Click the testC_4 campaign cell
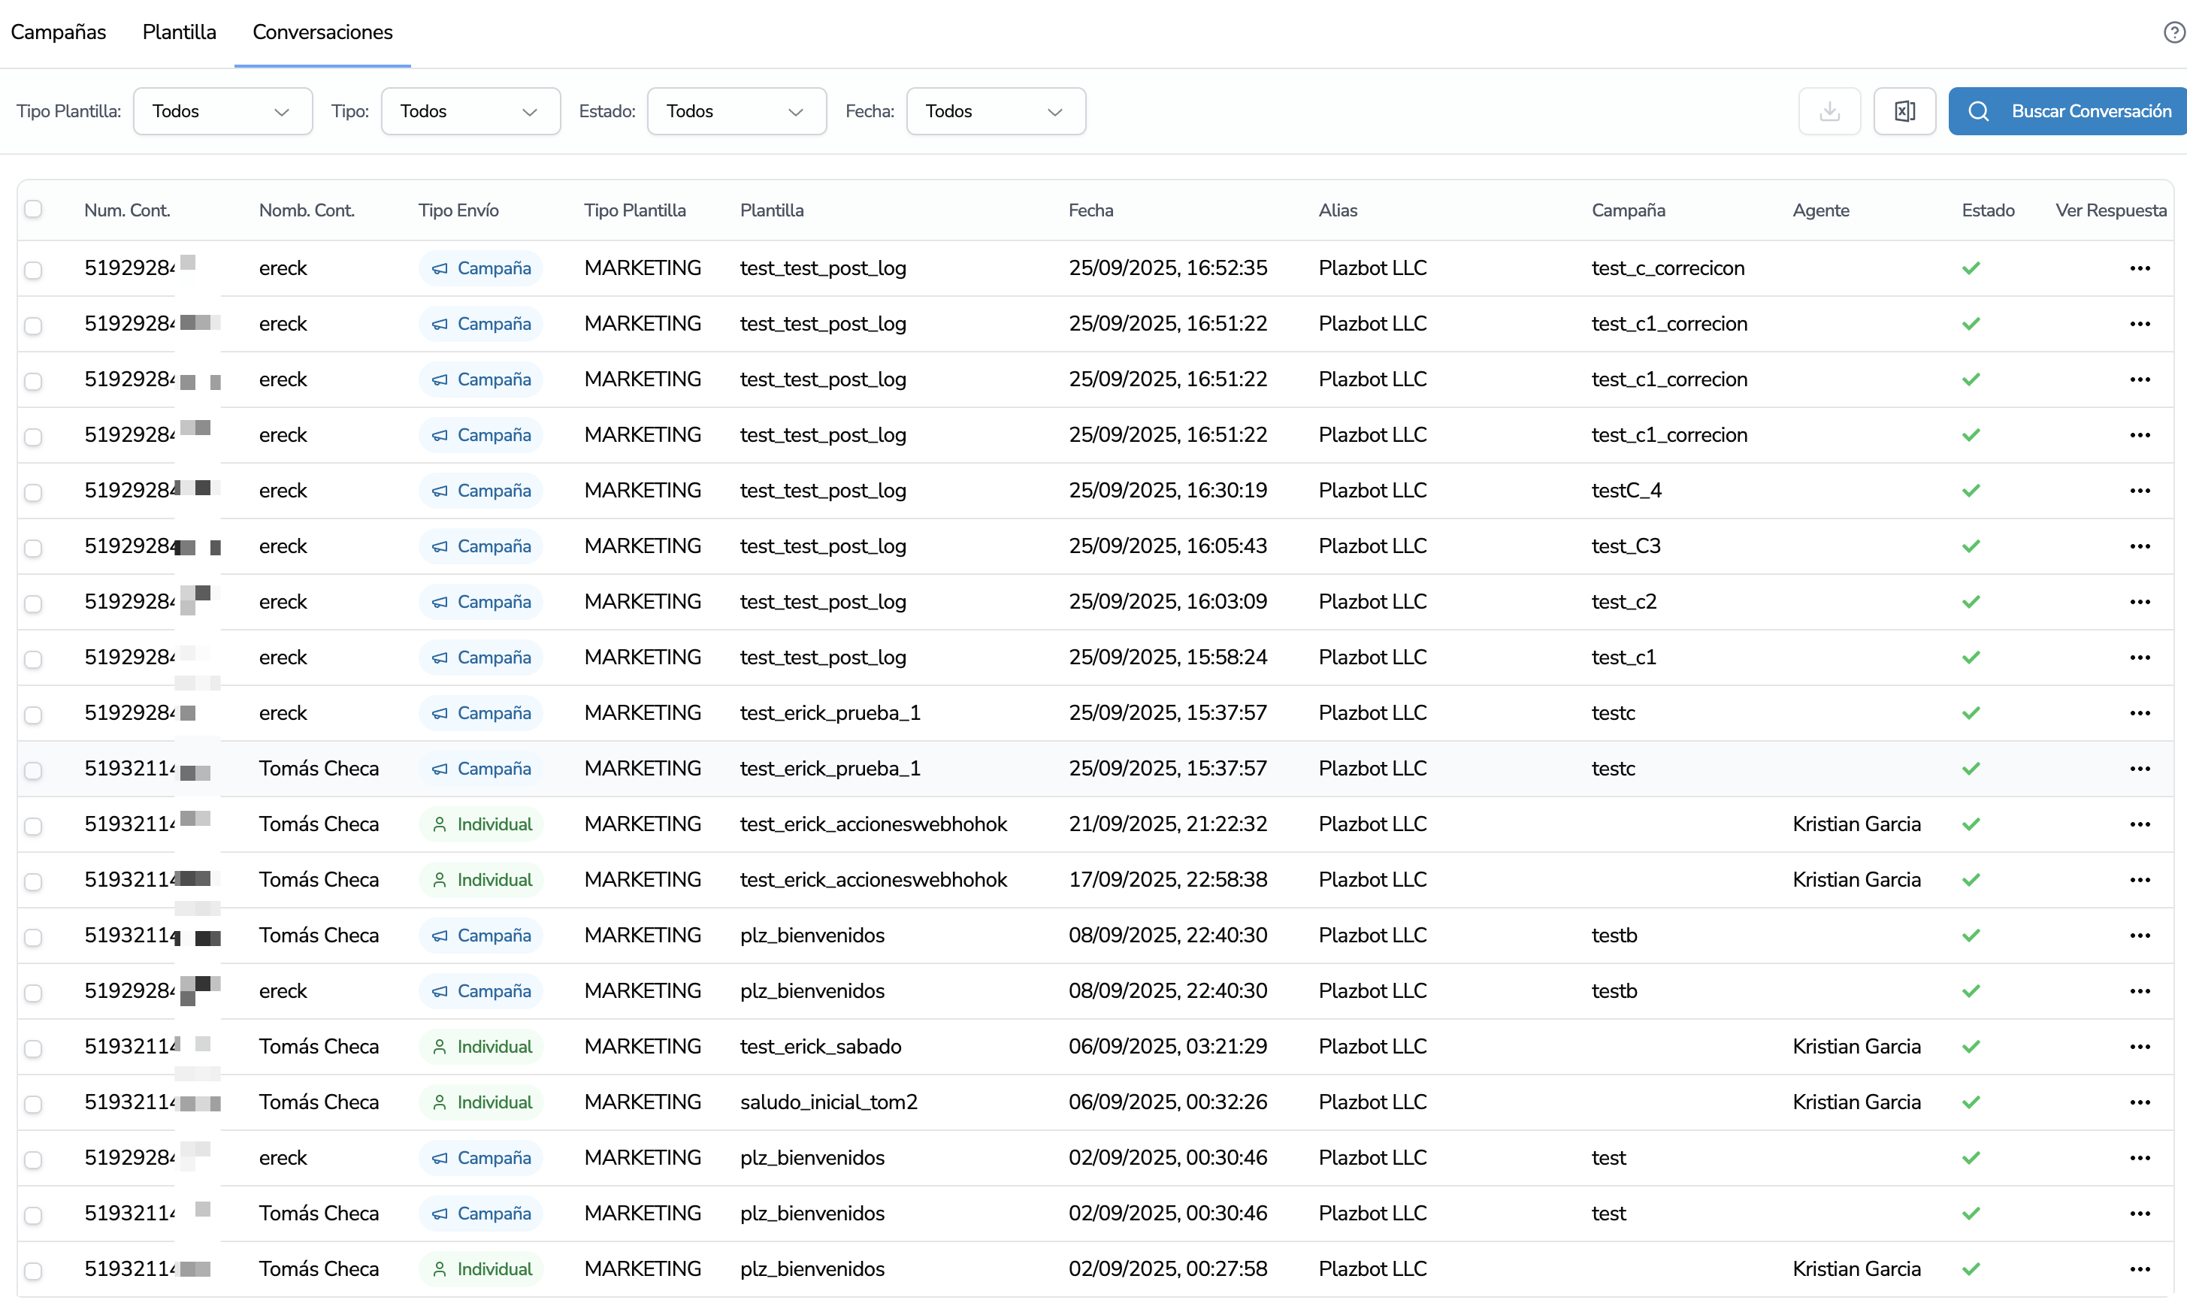This screenshot has height=1300, width=2187. point(1626,491)
